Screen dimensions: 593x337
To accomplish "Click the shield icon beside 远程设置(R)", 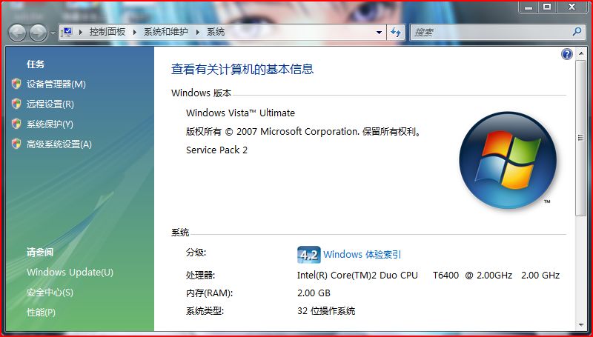I will 16,104.
